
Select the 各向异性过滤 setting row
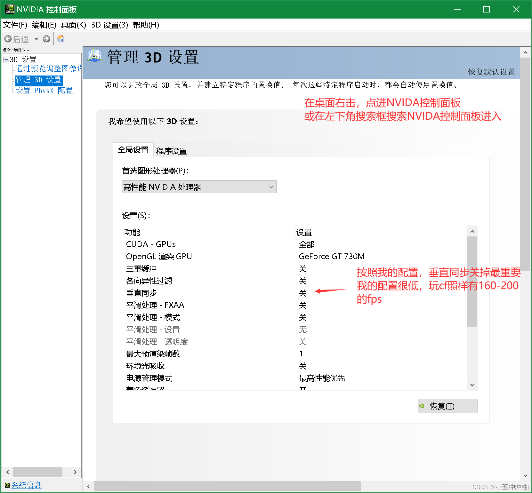click(294, 281)
